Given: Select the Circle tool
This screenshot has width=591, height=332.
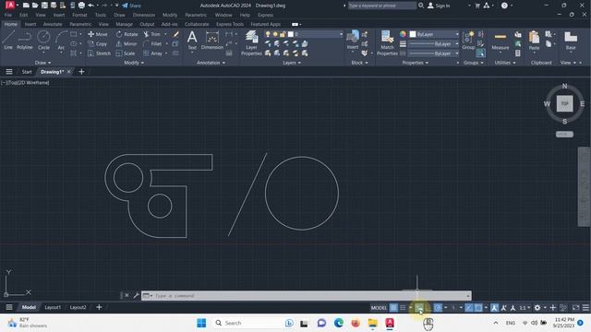Looking at the screenshot, I should pos(43,40).
